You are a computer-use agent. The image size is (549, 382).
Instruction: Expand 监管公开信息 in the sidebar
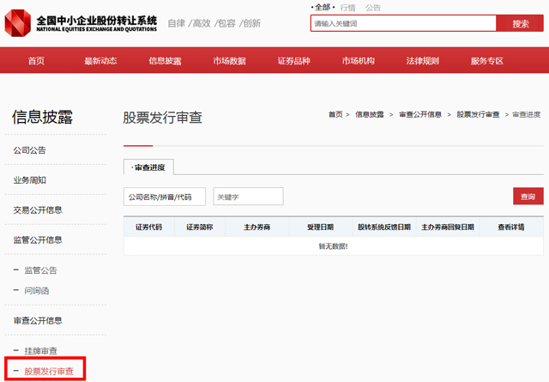pos(38,240)
